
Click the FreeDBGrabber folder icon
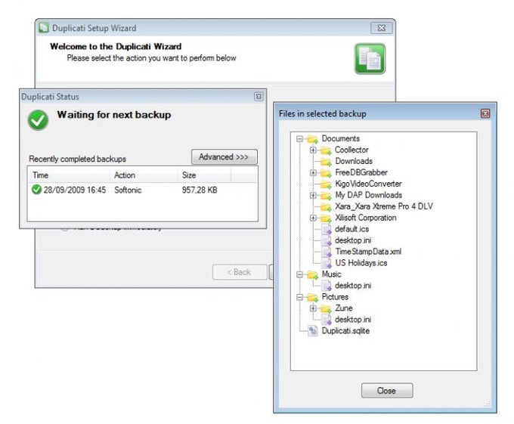[326, 173]
